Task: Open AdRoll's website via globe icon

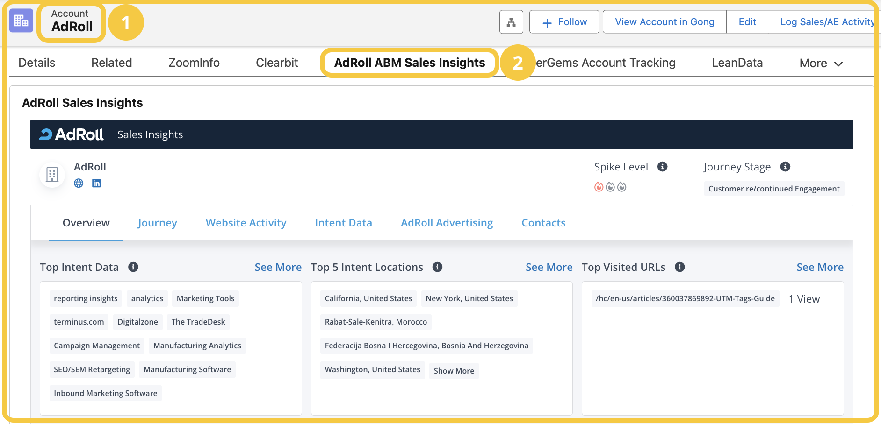Action: point(79,183)
